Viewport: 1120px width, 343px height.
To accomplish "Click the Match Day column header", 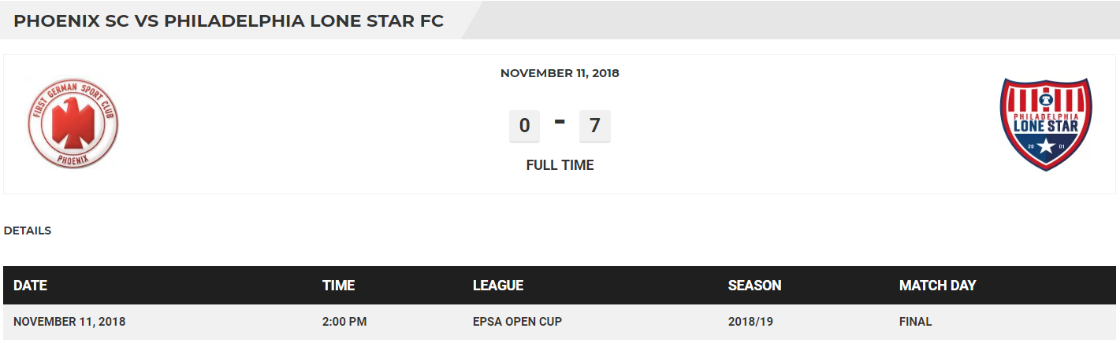I will pyautogui.click(x=937, y=286).
